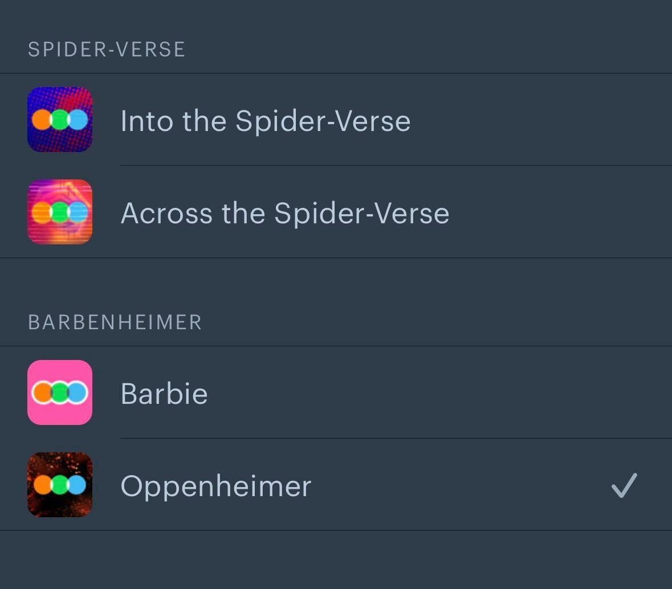The image size is (672, 589).
Task: Tap the pink Barbie app icon
Action: 60,392
